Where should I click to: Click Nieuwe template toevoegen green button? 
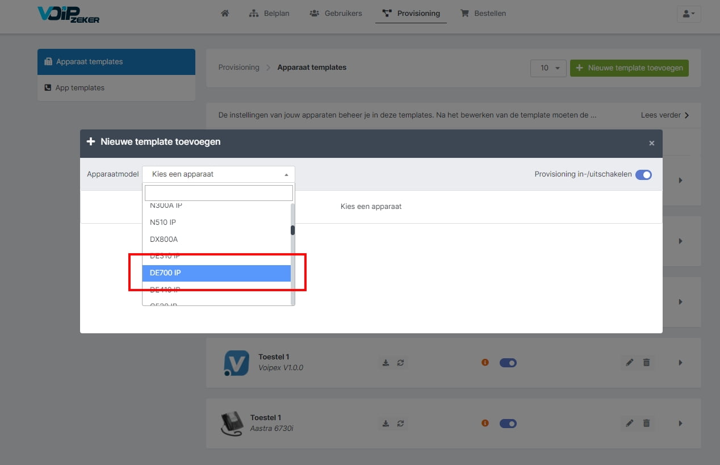(x=629, y=68)
